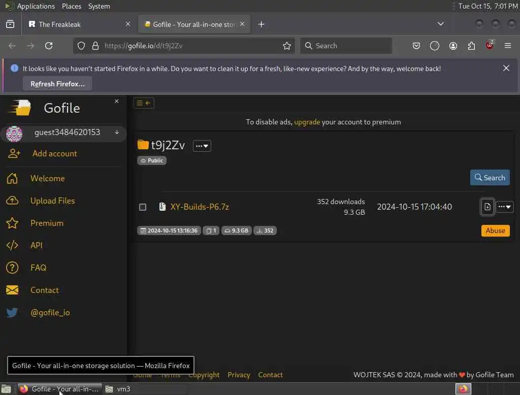Click the tracking protection shield icon
The image size is (520, 395).
[81, 46]
